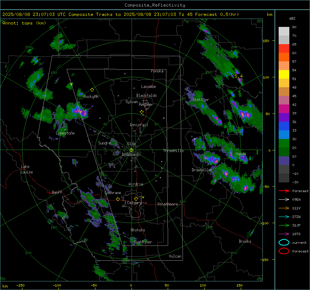310x290 pixels.
Task: Click the yellow diamond marker above Calgary
Action: pos(136,199)
